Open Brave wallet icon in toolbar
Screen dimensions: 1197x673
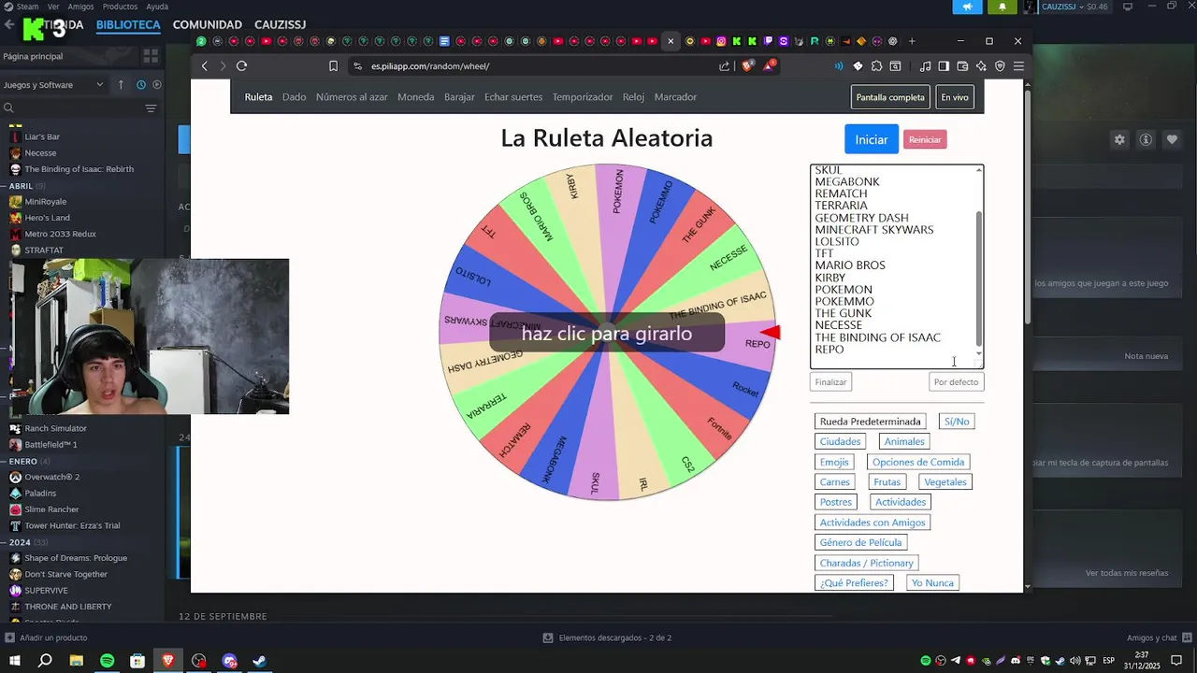(962, 66)
